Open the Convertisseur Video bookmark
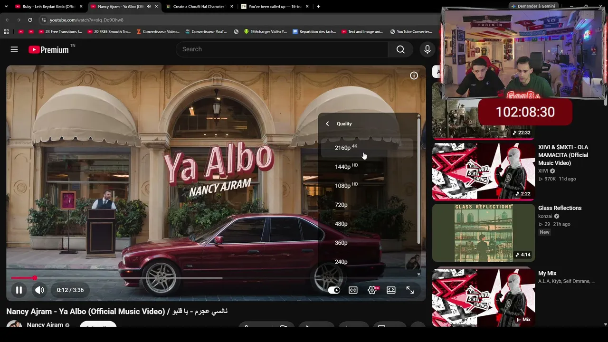The image size is (608, 342). [x=158, y=32]
